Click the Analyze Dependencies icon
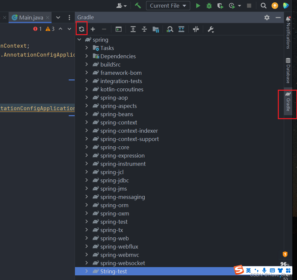Image resolution: width=297 pixels, height=280 pixels. 170,29
